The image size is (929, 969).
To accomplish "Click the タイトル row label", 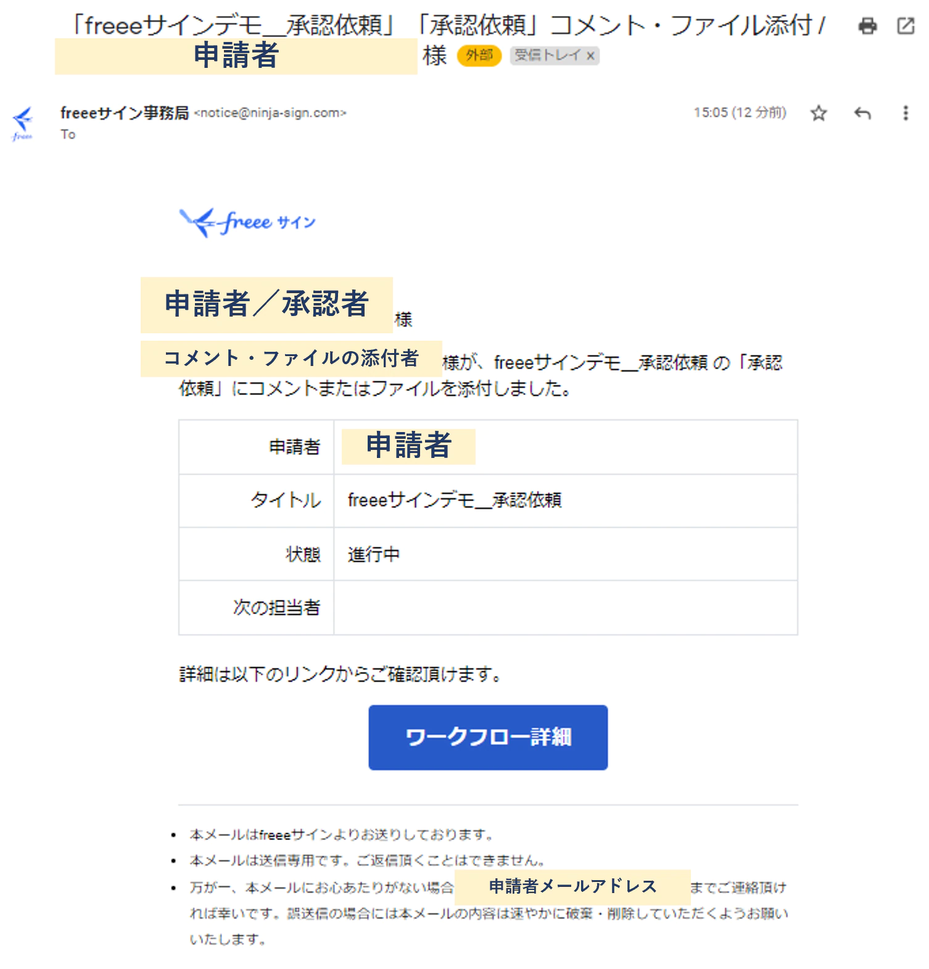I will [x=286, y=500].
